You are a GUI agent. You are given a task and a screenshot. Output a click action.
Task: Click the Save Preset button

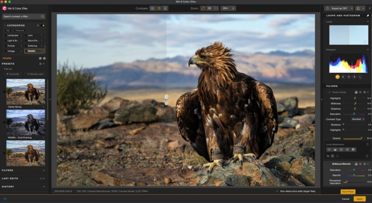tap(348, 191)
